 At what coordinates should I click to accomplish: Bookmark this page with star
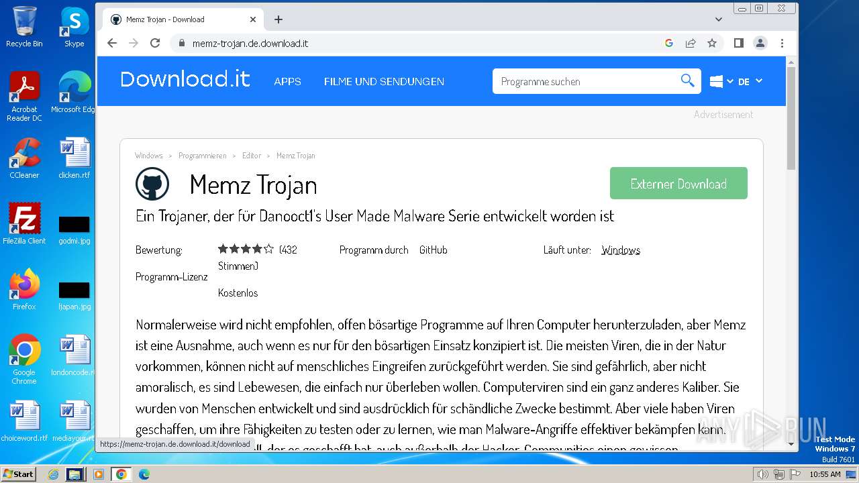[712, 43]
